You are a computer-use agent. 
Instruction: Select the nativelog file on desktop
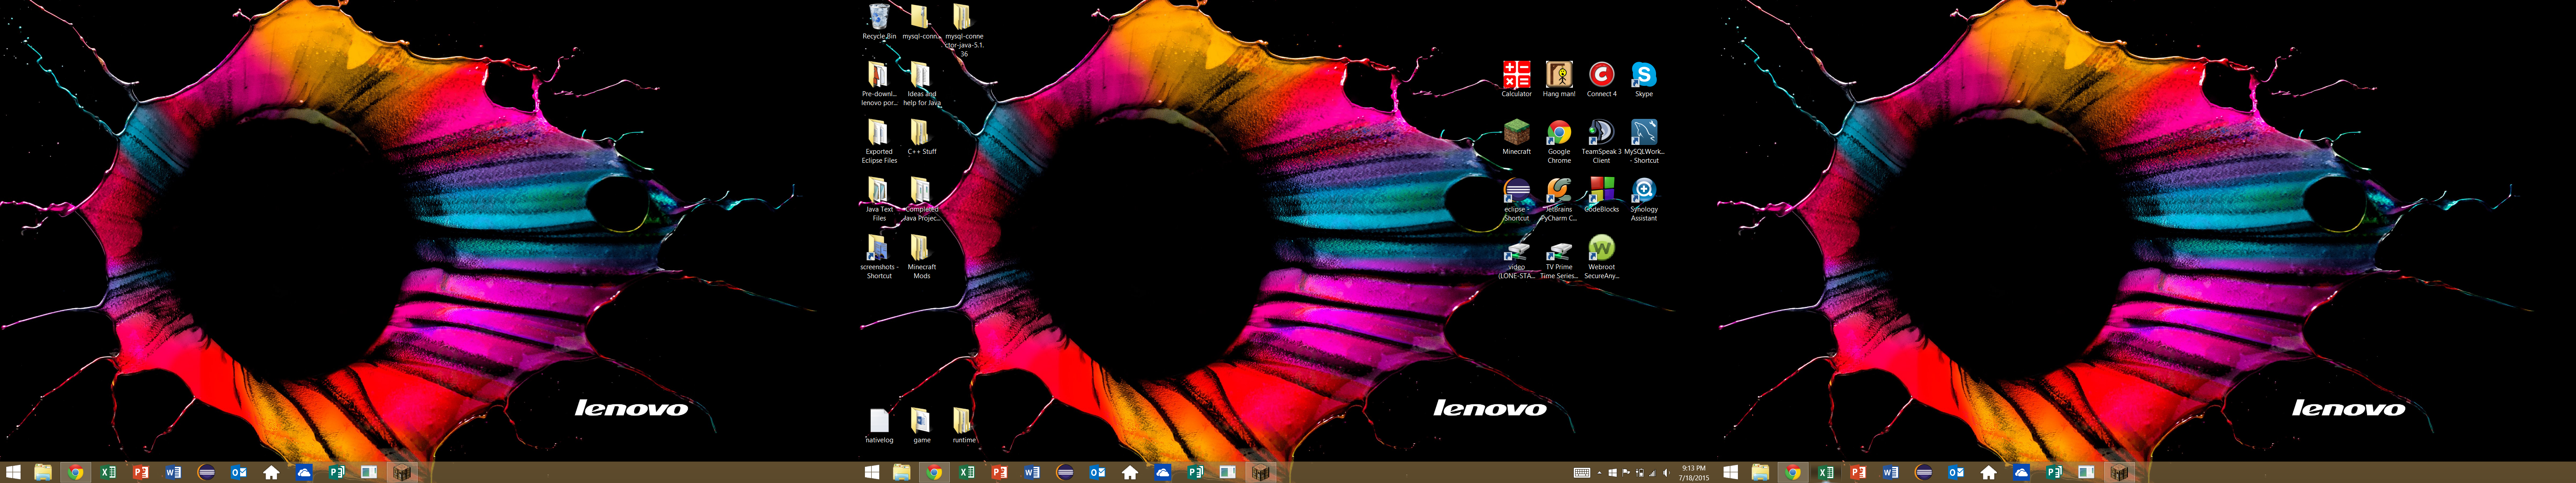pos(879,426)
